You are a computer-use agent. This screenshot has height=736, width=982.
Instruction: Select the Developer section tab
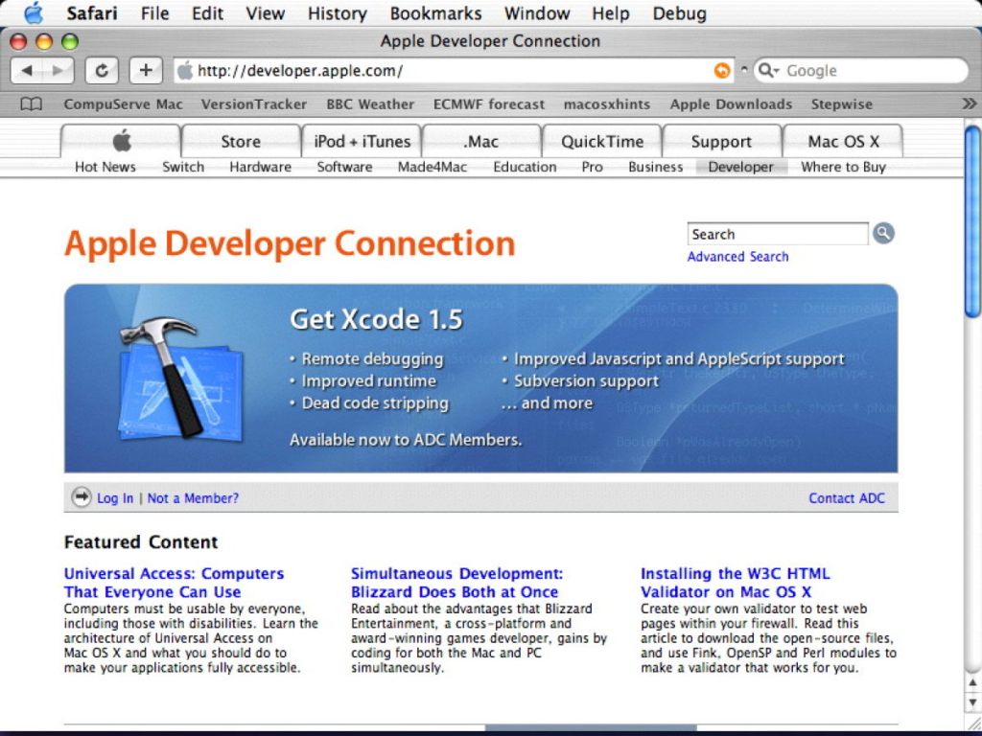coord(740,167)
